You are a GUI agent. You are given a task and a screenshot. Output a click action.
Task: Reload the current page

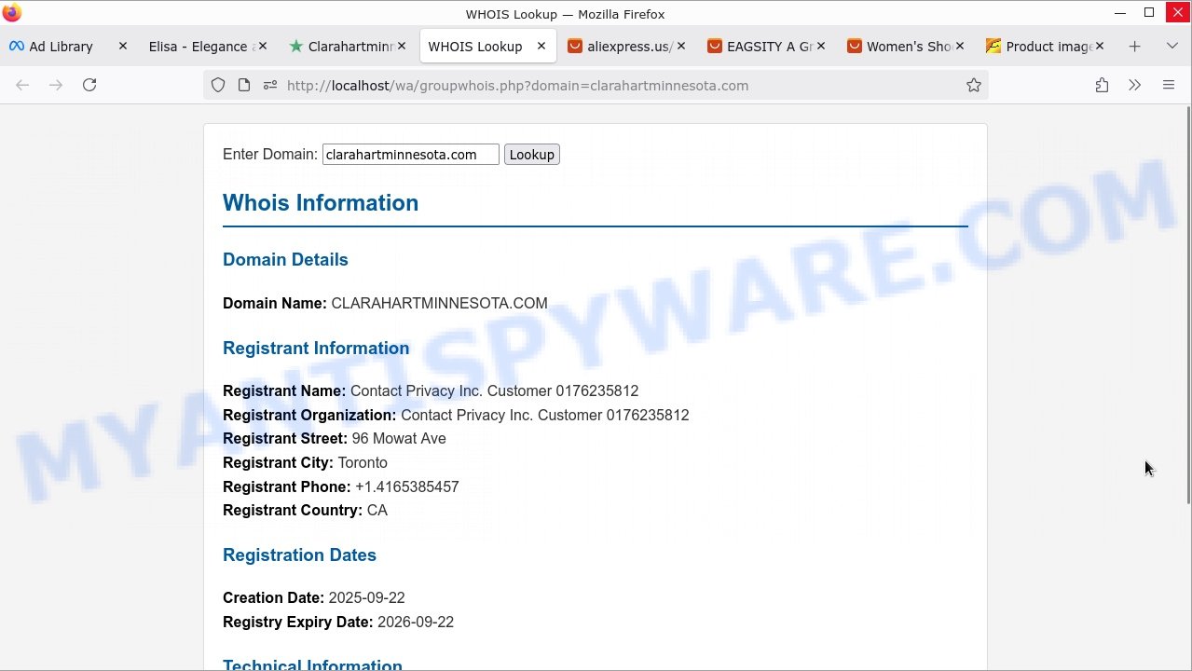click(89, 85)
